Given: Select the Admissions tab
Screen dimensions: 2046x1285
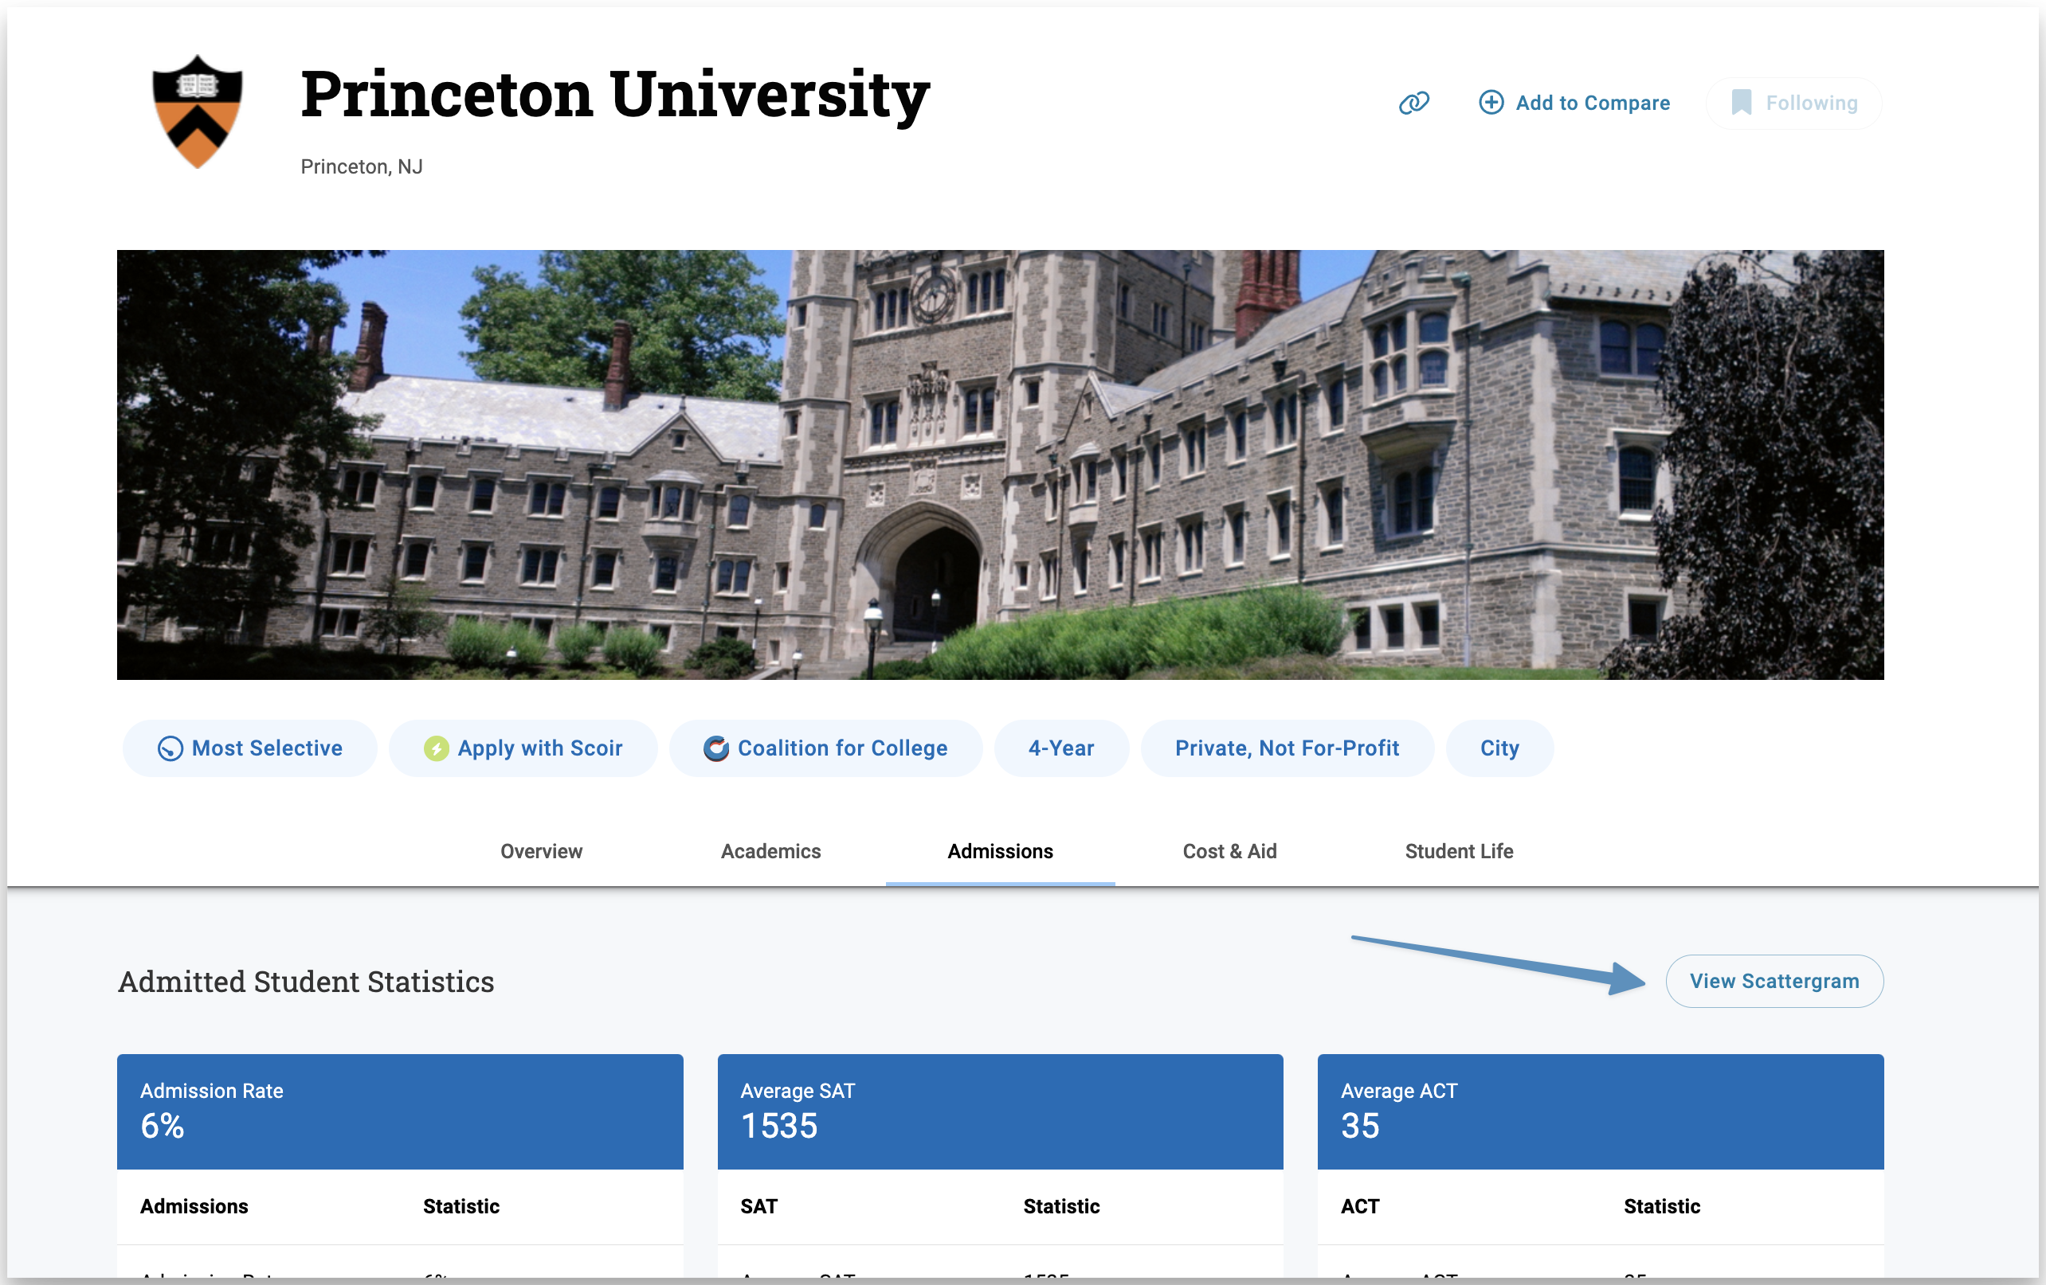Looking at the screenshot, I should [1000, 851].
